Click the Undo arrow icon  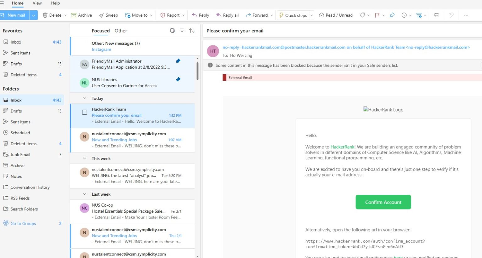pos(451,15)
